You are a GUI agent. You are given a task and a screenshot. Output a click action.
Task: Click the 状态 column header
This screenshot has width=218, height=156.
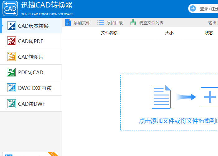click(209, 33)
